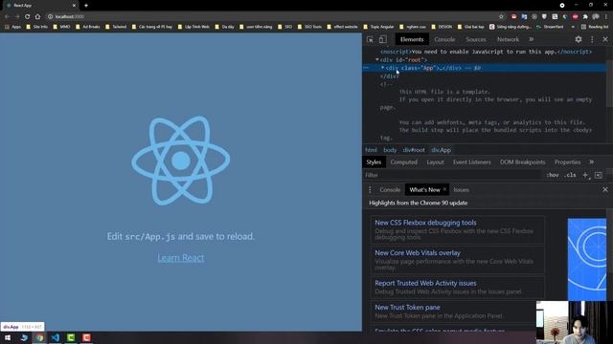Toggle the :hov element state panel

pos(553,175)
